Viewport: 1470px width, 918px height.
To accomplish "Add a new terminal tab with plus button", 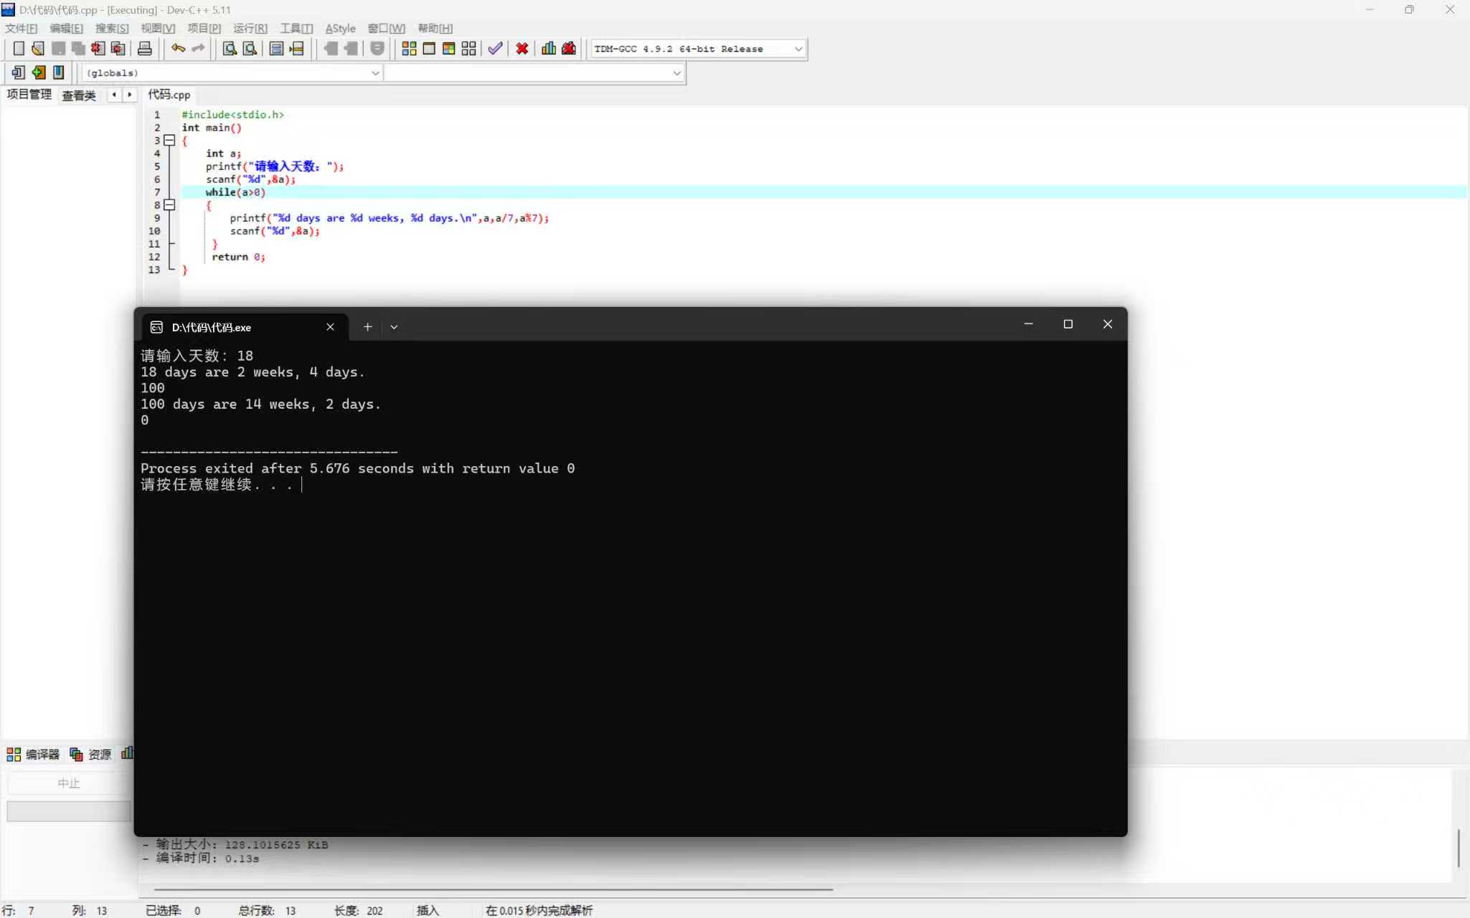I will (x=367, y=327).
